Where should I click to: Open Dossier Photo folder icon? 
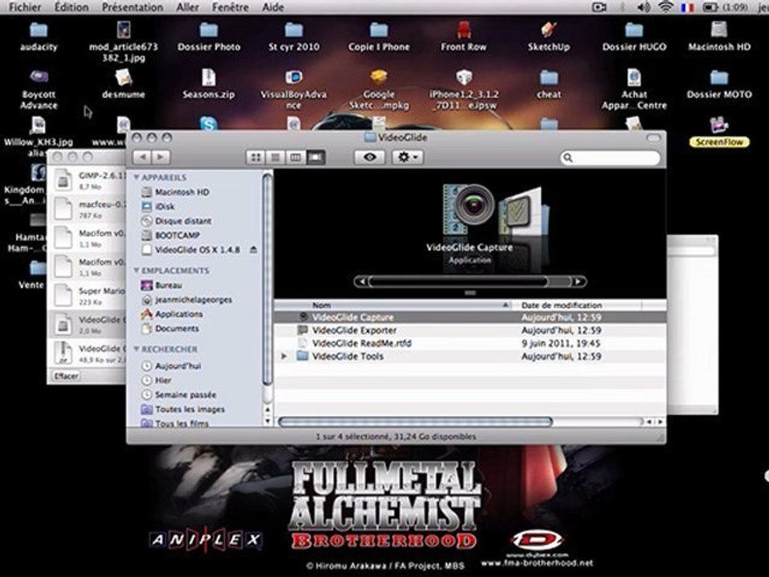pyautogui.click(x=208, y=31)
